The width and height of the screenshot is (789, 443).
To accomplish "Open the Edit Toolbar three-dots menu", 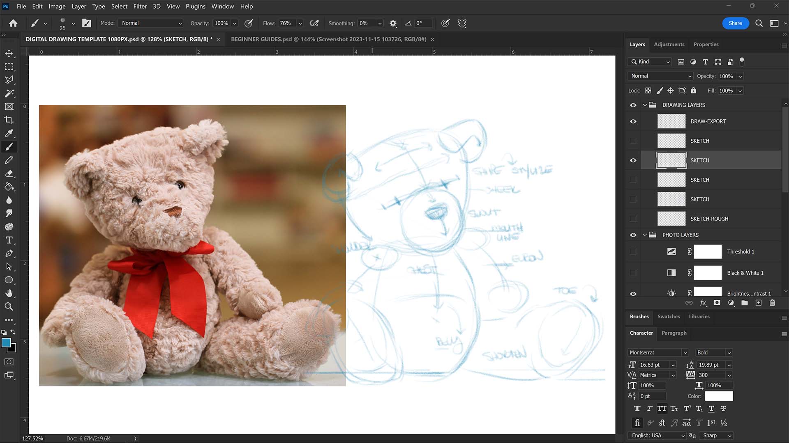I will (9, 320).
